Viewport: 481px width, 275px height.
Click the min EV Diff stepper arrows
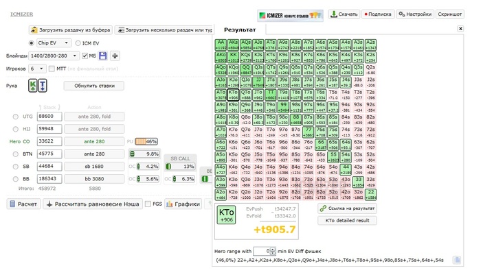[273, 251]
